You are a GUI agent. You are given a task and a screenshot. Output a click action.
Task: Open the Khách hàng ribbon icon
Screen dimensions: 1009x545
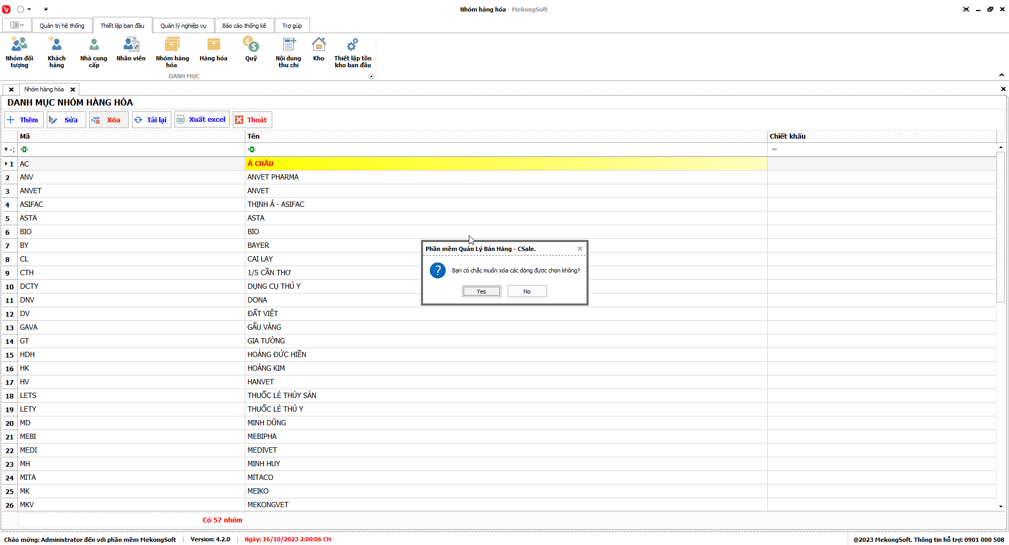[x=57, y=52]
